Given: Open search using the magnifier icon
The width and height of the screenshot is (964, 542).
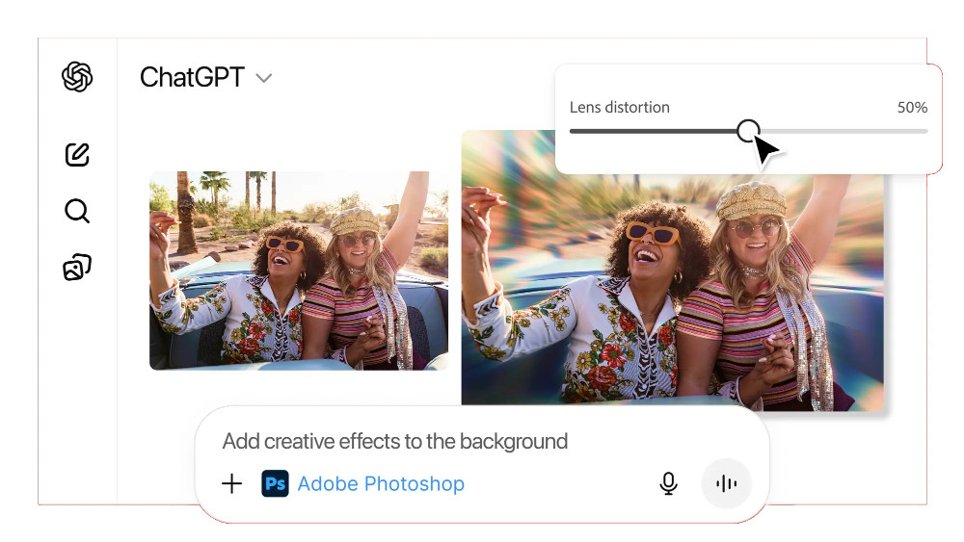Looking at the screenshot, I should tap(77, 211).
